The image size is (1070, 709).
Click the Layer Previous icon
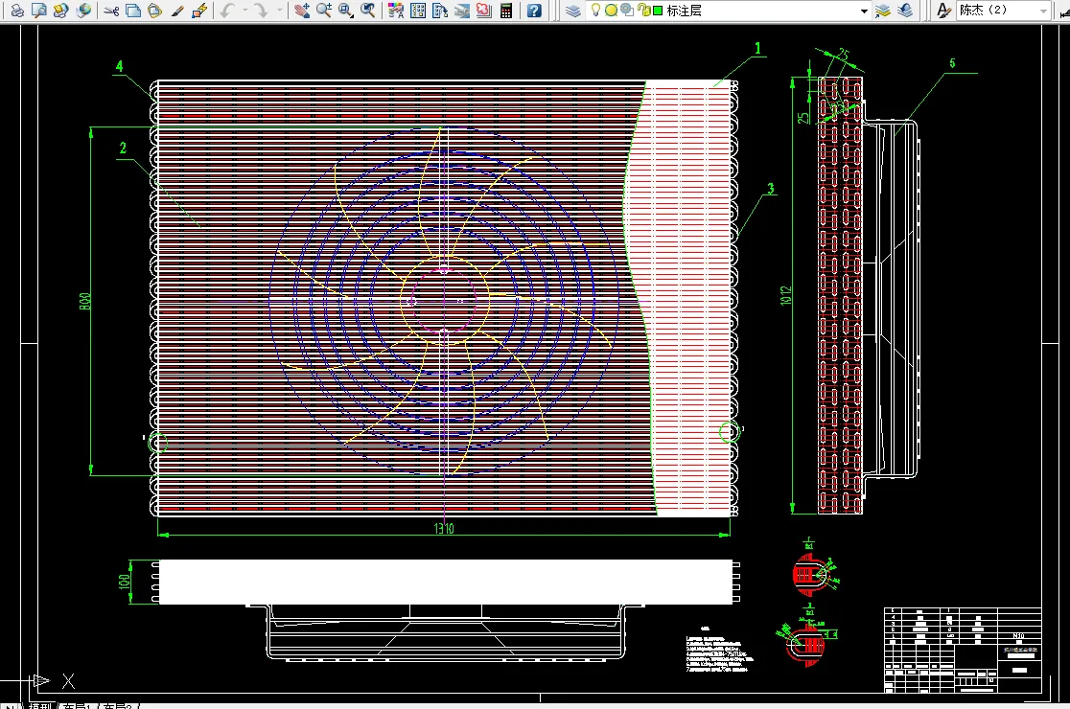[x=905, y=11]
